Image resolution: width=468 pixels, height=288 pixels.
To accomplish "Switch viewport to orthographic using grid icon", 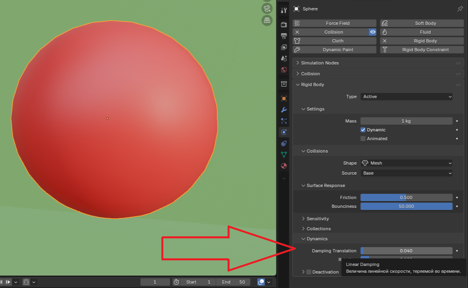I will pyautogui.click(x=267, y=20).
